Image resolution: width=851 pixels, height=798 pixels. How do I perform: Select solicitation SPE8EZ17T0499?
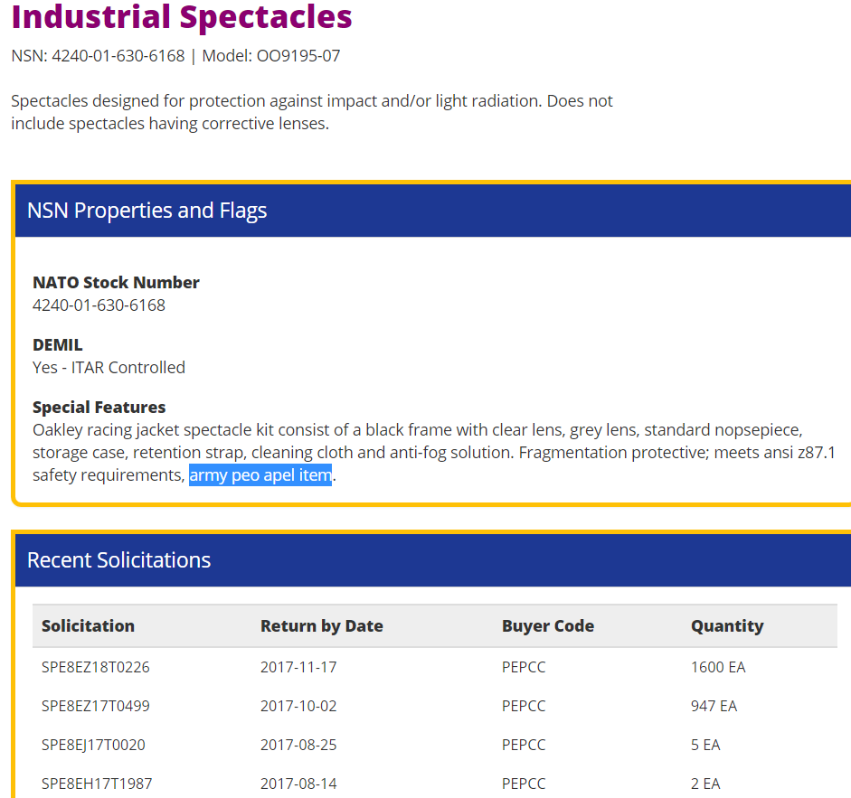click(x=95, y=706)
